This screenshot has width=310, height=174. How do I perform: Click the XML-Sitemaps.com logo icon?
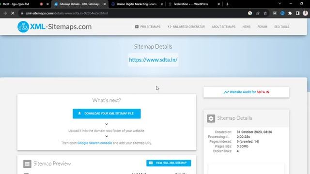pyautogui.click(x=23, y=27)
